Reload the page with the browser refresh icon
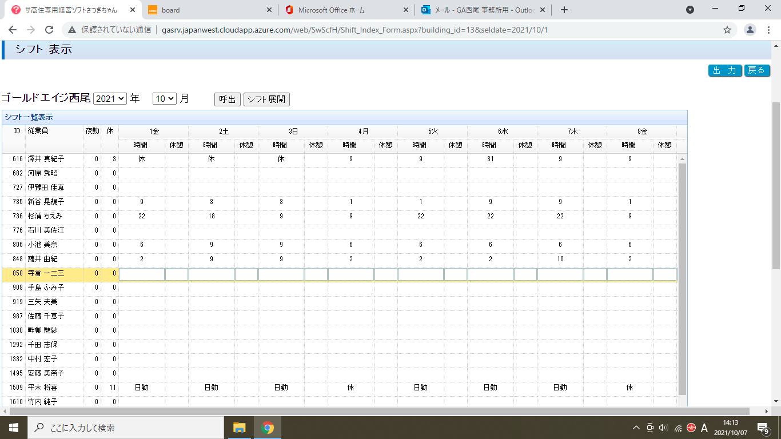 (49, 30)
